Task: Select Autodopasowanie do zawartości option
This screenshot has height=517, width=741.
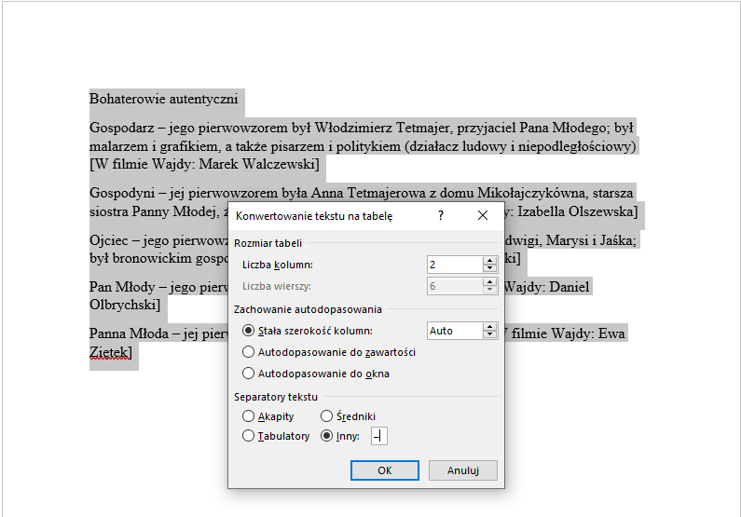Action: click(x=248, y=352)
